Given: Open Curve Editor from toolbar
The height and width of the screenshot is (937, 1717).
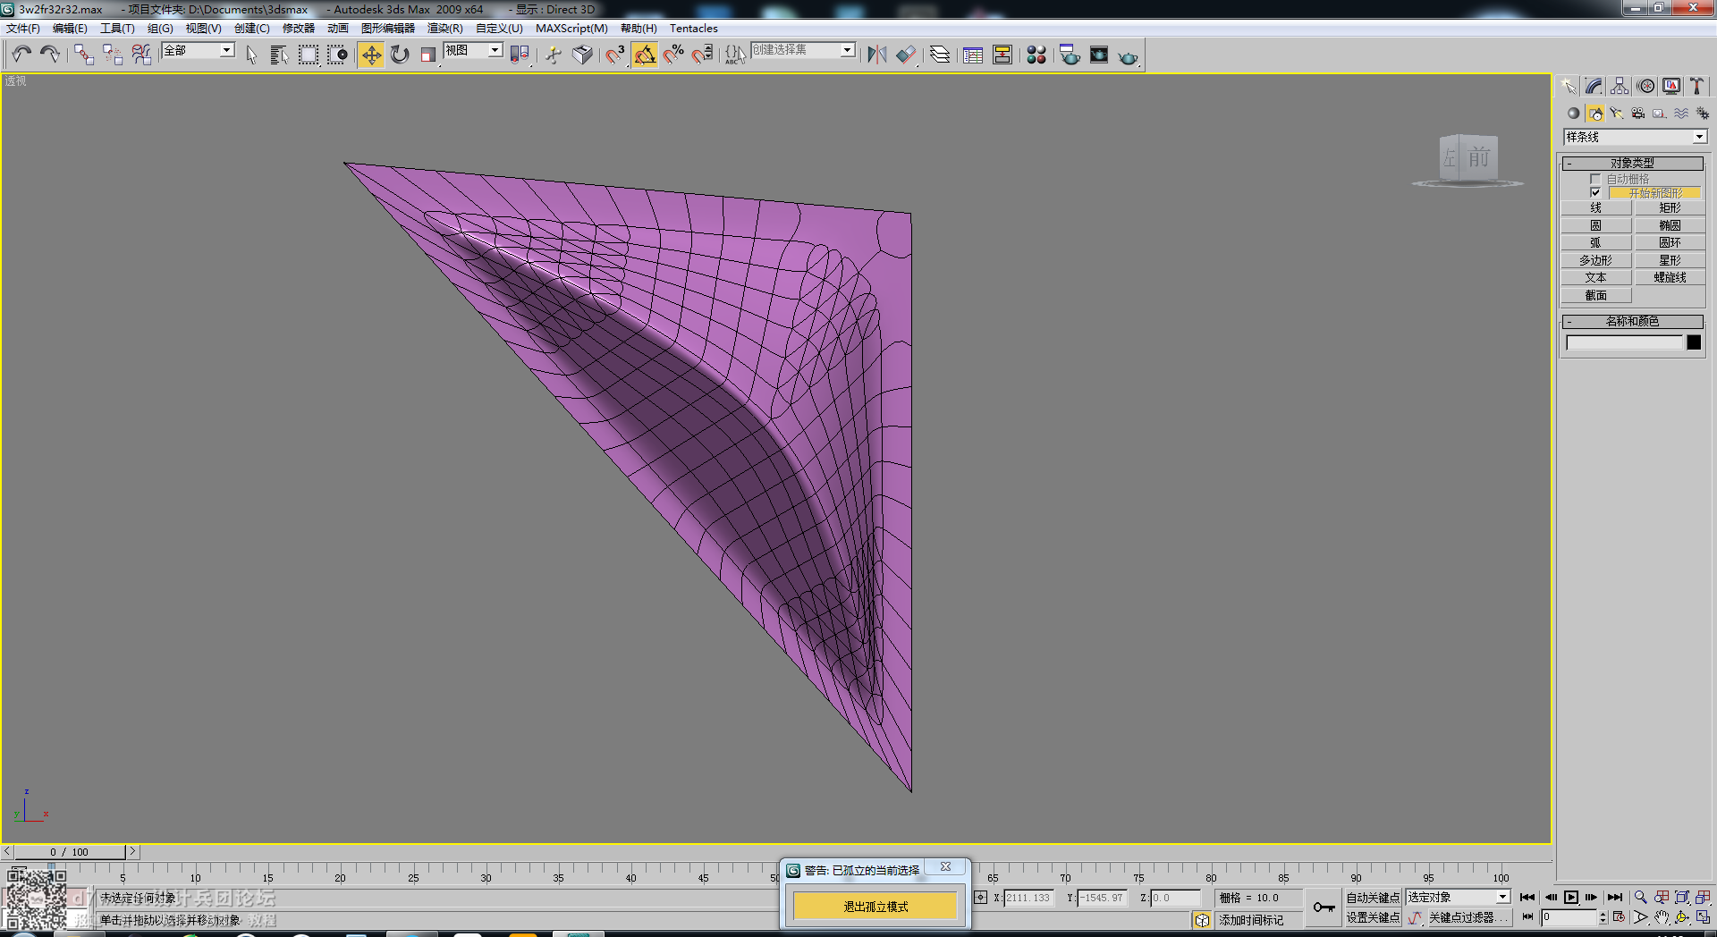Looking at the screenshot, I should point(973,55).
